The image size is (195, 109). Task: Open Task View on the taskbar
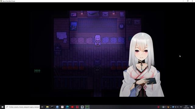[42, 107]
